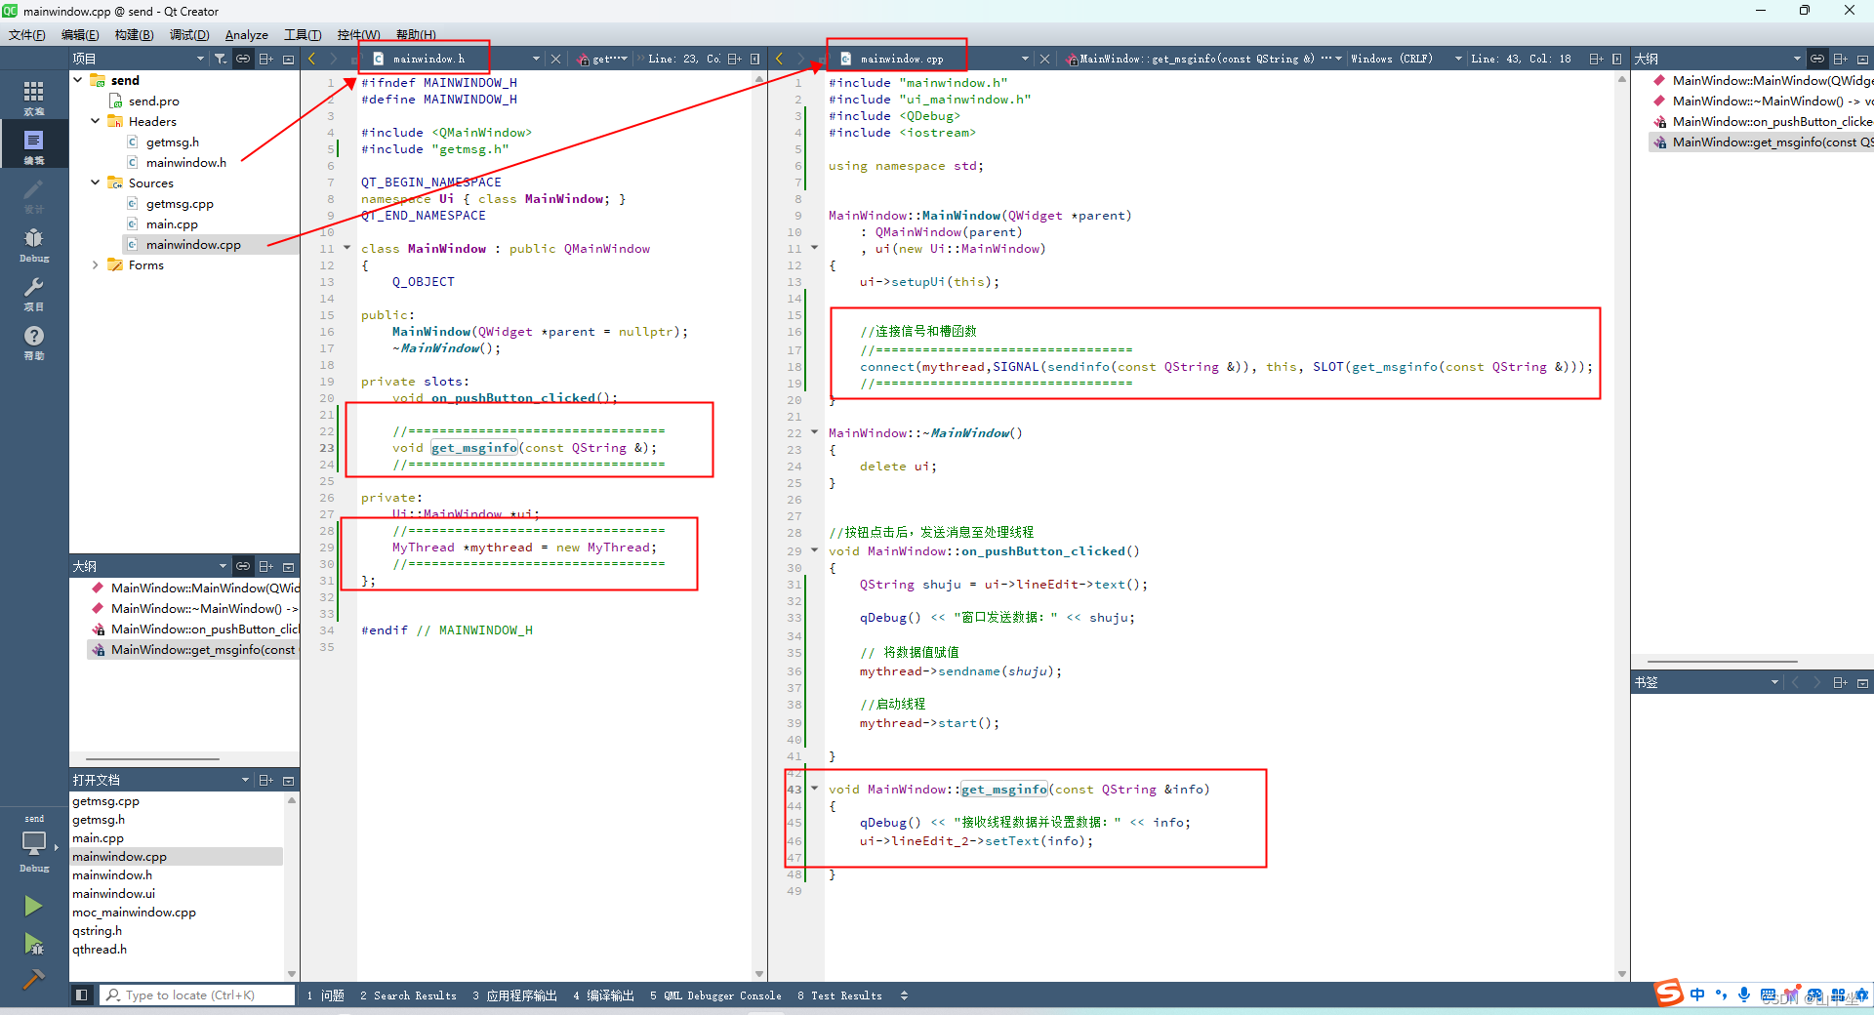Viewport: 1874px width, 1015px height.
Task: Fold the class MainWindow block at line 11
Action: click(346, 248)
